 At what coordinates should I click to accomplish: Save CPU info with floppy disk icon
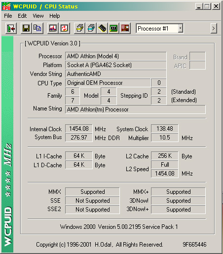point(26,29)
